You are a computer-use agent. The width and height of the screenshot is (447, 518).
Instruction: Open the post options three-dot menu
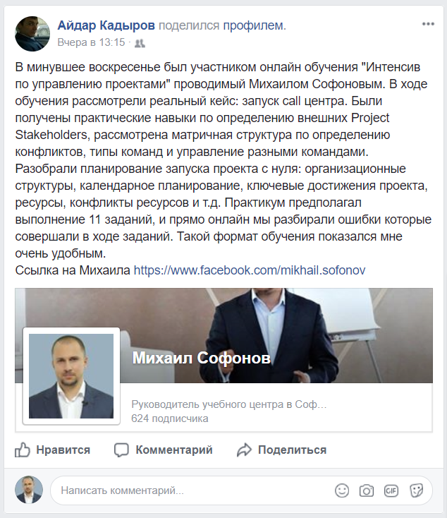[428, 24]
